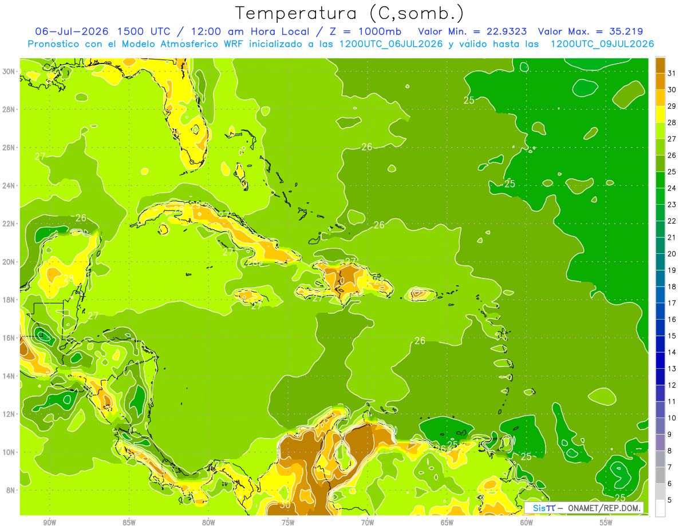
Task: Pick the lime swatch between 27 and 28
Action: pos(660,130)
